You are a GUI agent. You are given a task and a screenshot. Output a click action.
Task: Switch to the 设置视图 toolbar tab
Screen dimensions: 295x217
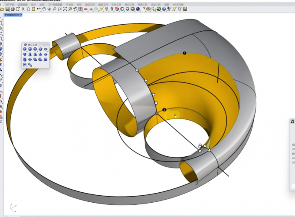(23, 4)
